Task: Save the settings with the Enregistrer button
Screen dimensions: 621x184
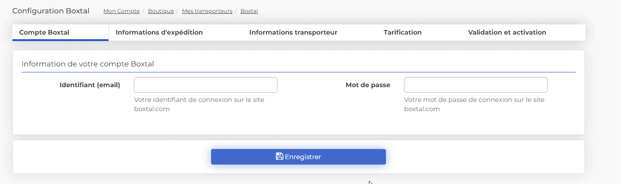Action: (298, 157)
